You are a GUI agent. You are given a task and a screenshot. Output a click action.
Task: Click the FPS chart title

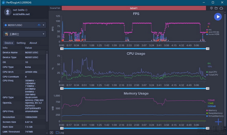click(x=136, y=14)
